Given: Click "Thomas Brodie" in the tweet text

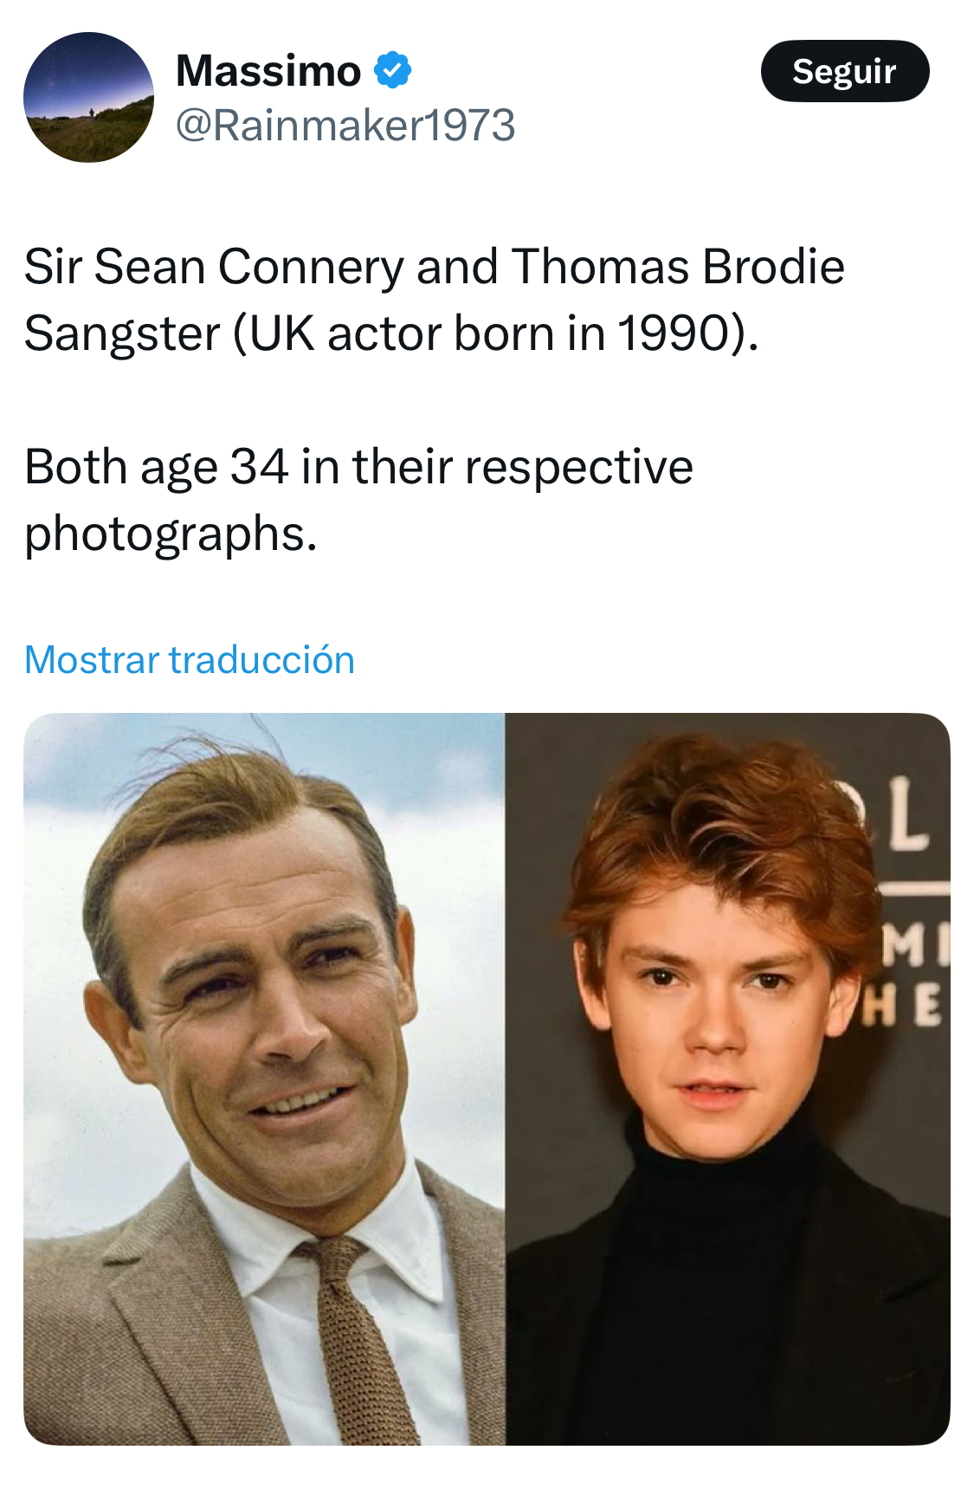Looking at the screenshot, I should pos(678,266).
